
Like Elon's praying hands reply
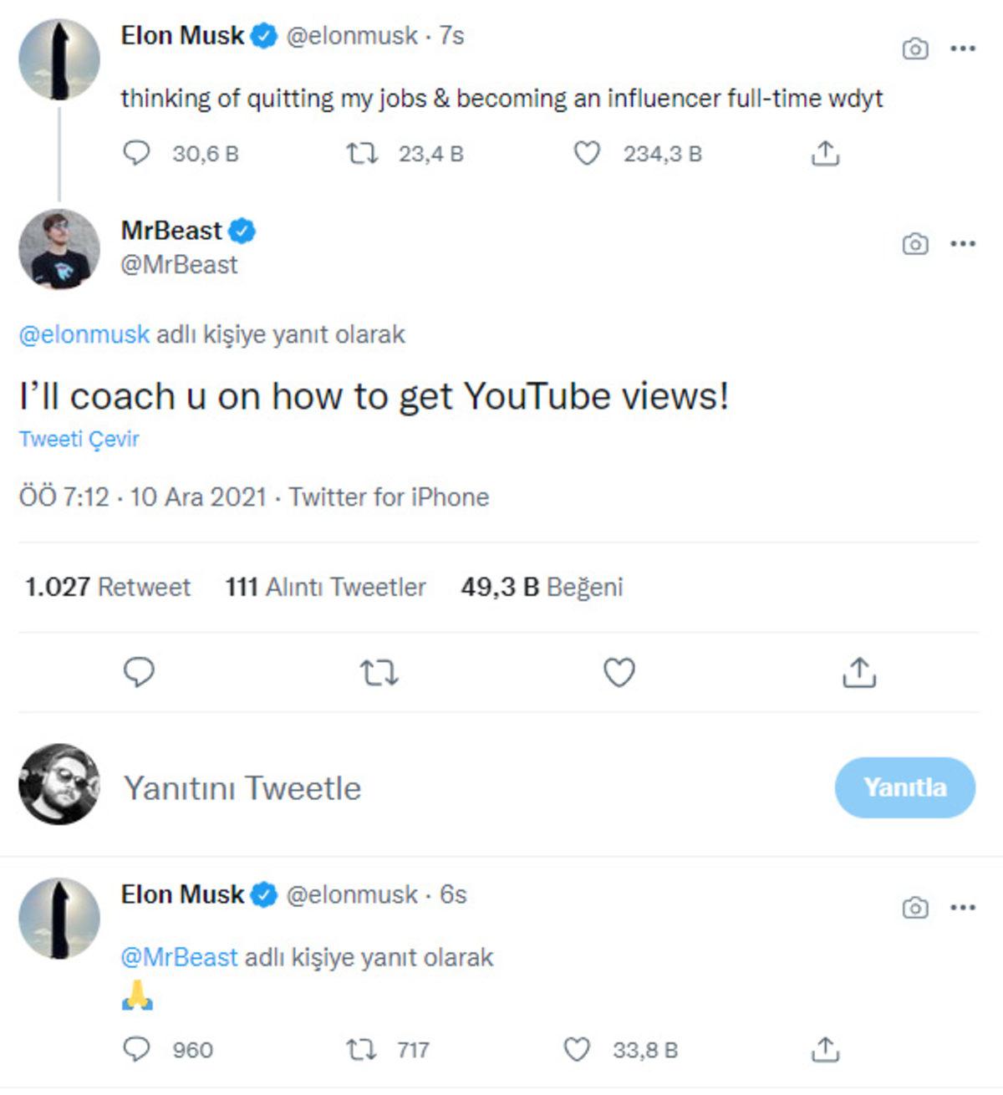[577, 1050]
